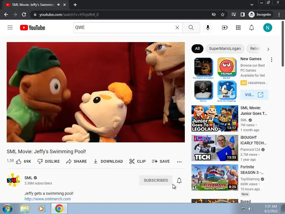
Task: Toggle the SUBSCRIBED button
Action: 156,180
